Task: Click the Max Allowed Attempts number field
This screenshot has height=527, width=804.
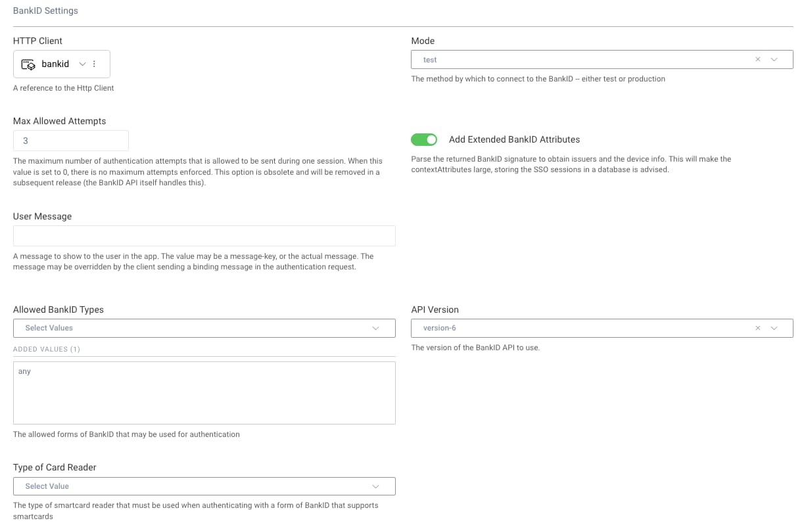Action: pos(70,141)
